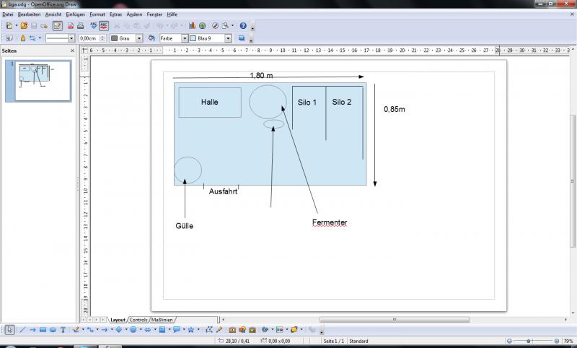Open the Format menu
The height and width of the screenshot is (348, 577).
pyautogui.click(x=97, y=14)
